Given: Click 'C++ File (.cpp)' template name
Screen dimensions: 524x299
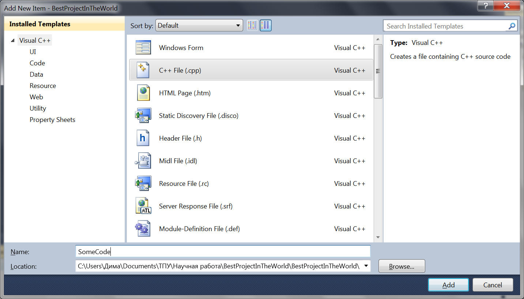Looking at the screenshot, I should click(180, 70).
